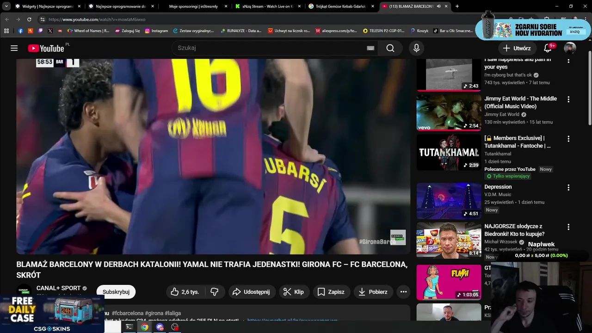Open RUNALYZE bookmark
592x333 pixels.
coord(241,31)
